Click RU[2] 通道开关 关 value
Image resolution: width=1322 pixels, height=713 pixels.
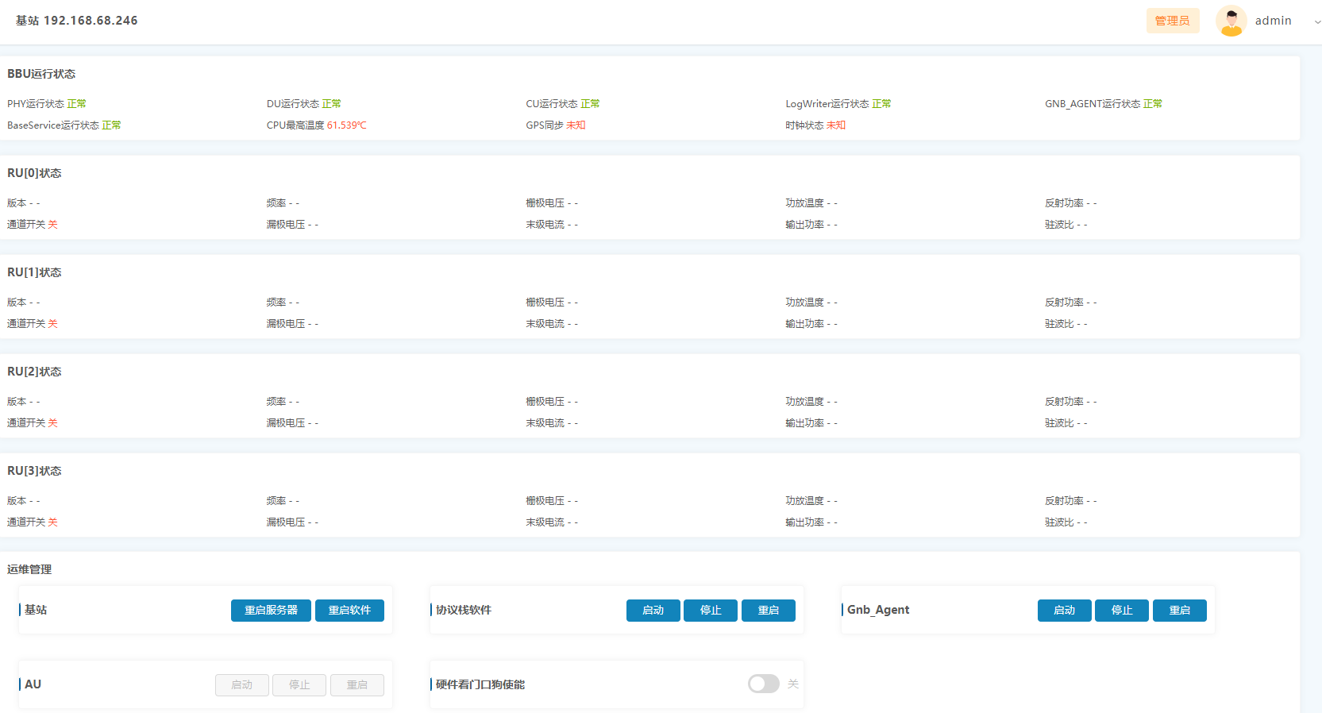click(x=33, y=423)
